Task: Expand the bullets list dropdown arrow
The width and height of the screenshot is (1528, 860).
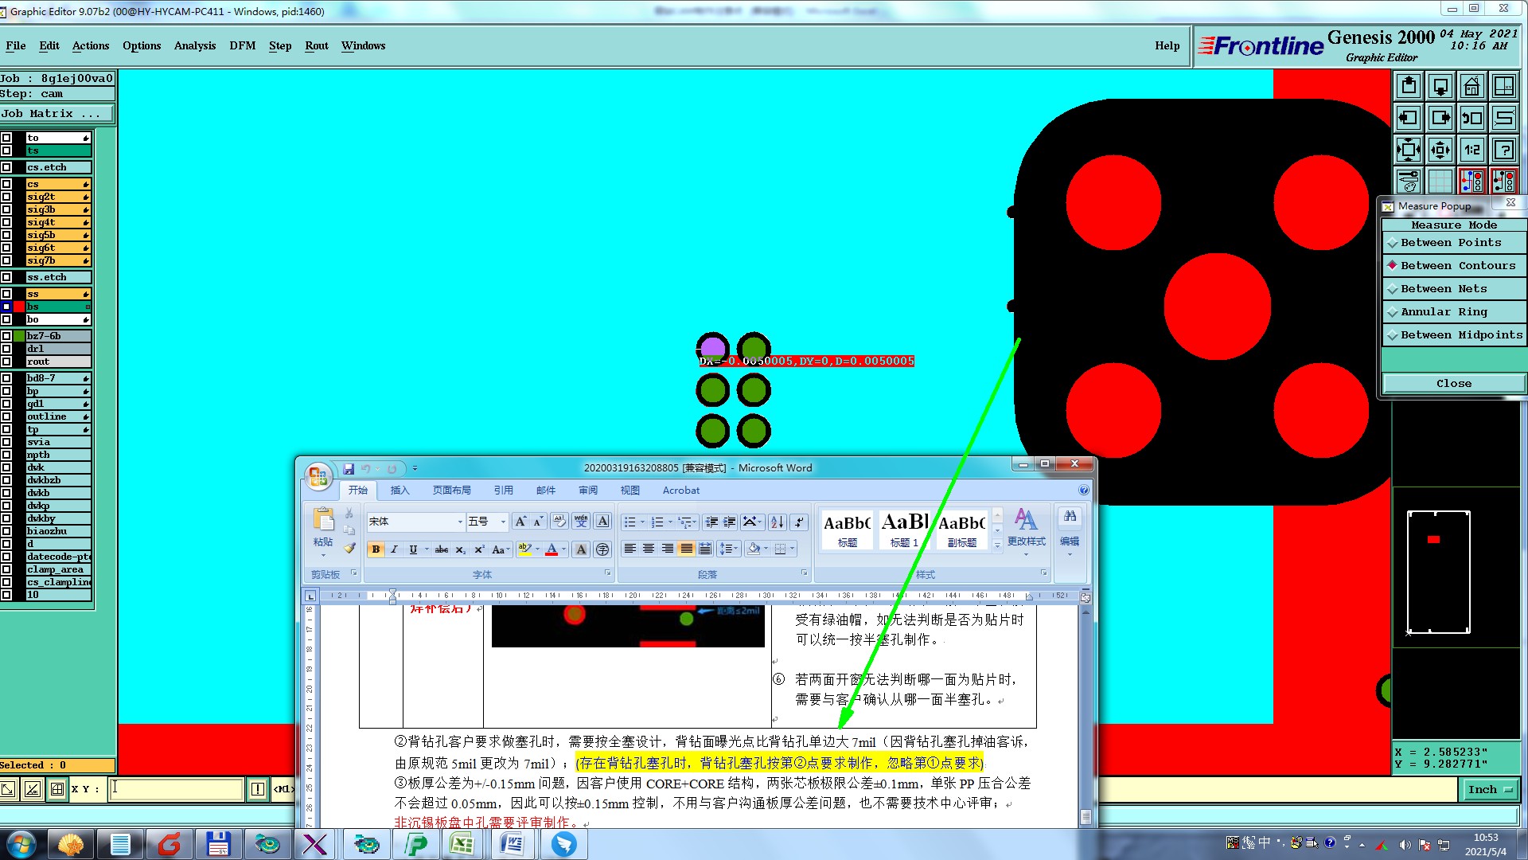Action: (641, 522)
